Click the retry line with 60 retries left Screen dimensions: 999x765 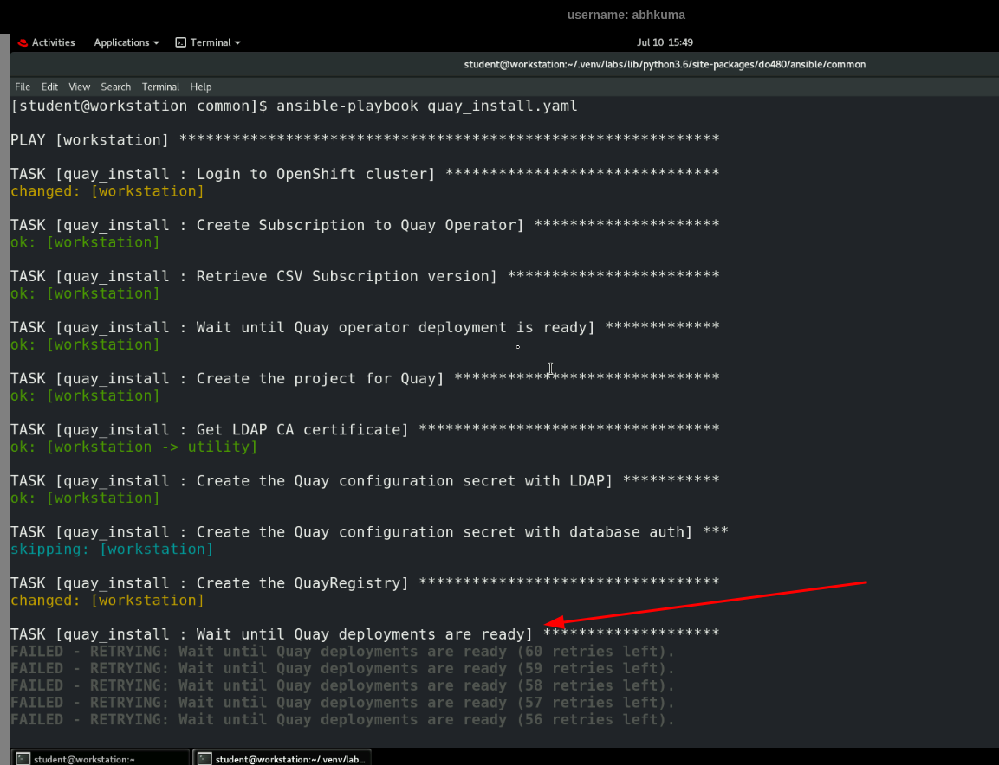(342, 652)
